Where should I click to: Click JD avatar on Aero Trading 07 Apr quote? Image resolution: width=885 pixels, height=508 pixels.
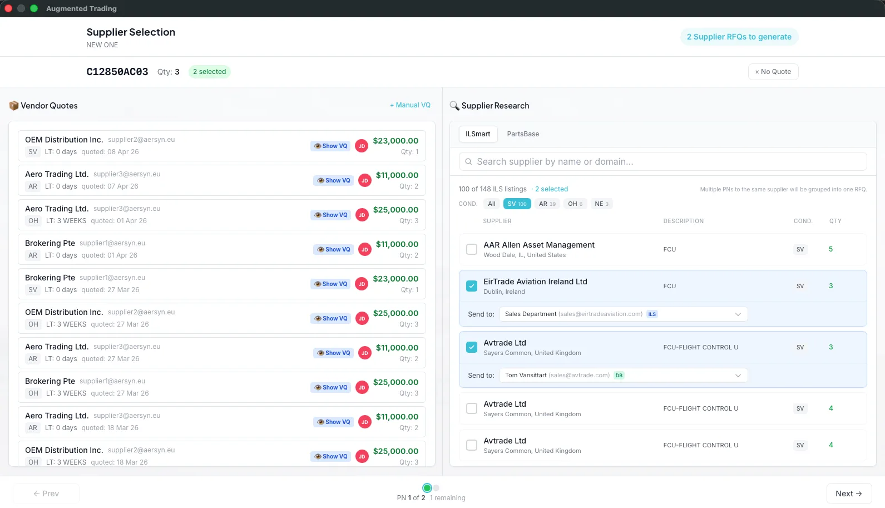click(365, 180)
